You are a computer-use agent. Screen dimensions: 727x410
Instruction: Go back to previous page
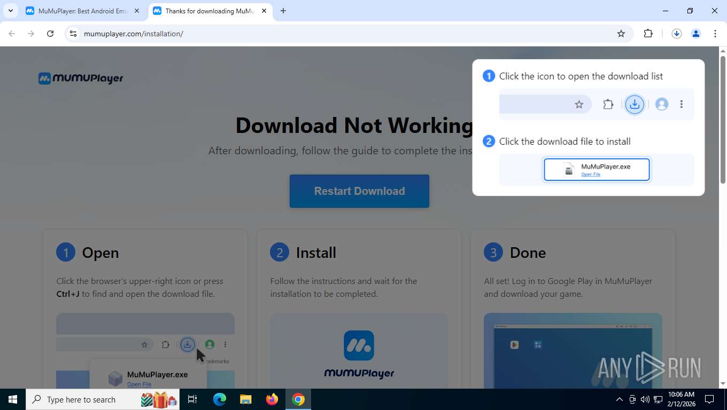(x=12, y=34)
